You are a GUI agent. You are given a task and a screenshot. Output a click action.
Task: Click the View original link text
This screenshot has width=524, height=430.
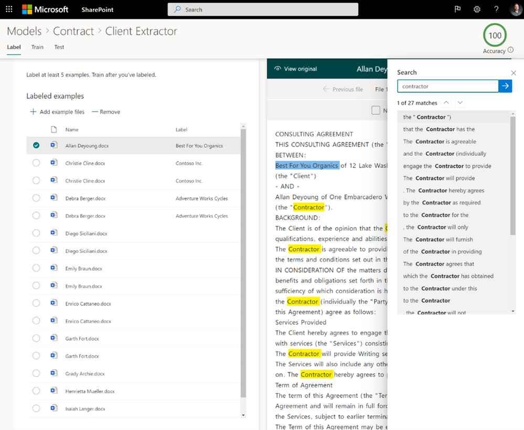[x=301, y=69]
